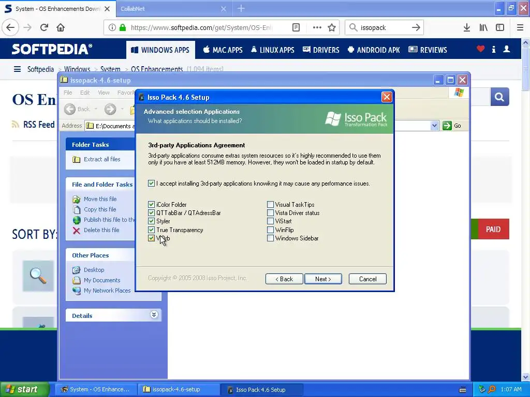Click Copy this file link

[x=100, y=209]
